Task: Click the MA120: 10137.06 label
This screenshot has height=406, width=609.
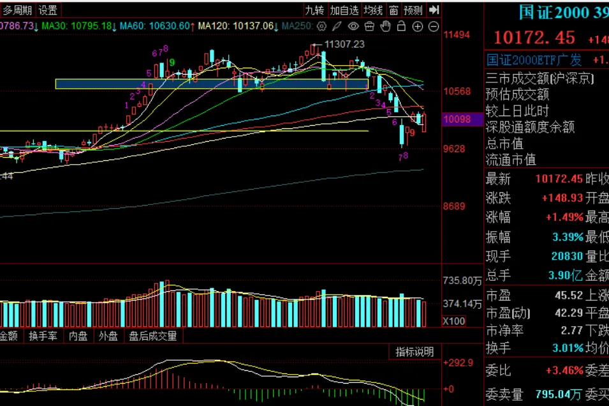Action: pos(236,26)
